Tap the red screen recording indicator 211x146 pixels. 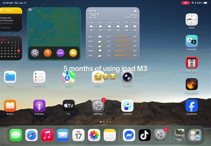[185, 3]
